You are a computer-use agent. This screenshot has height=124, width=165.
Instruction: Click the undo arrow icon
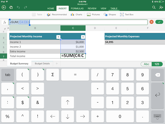[x=18, y=7]
